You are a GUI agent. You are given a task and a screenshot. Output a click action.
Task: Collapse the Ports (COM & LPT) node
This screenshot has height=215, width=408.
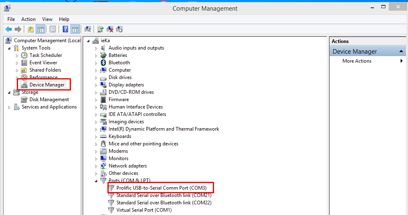coord(96,181)
